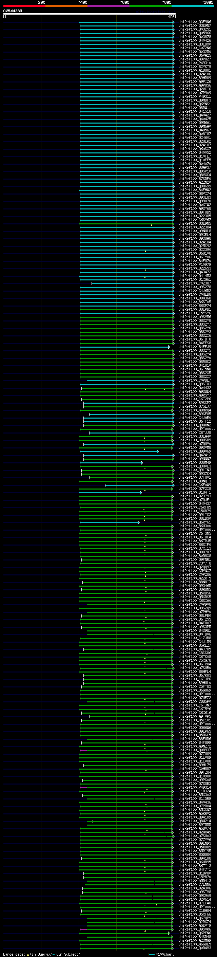Select the UniRef100_C0Z2N6 label
This screenshot has height=957, width=217.
(x=194, y=48)
